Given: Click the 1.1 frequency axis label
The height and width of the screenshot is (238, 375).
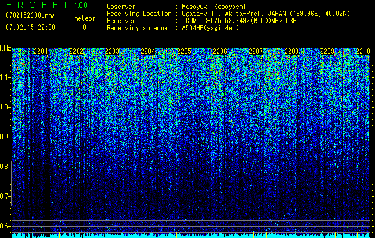Looking at the screenshot, I should 5,77.
